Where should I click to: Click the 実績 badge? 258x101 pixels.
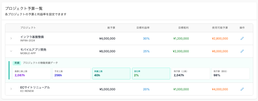click(x=17, y=63)
